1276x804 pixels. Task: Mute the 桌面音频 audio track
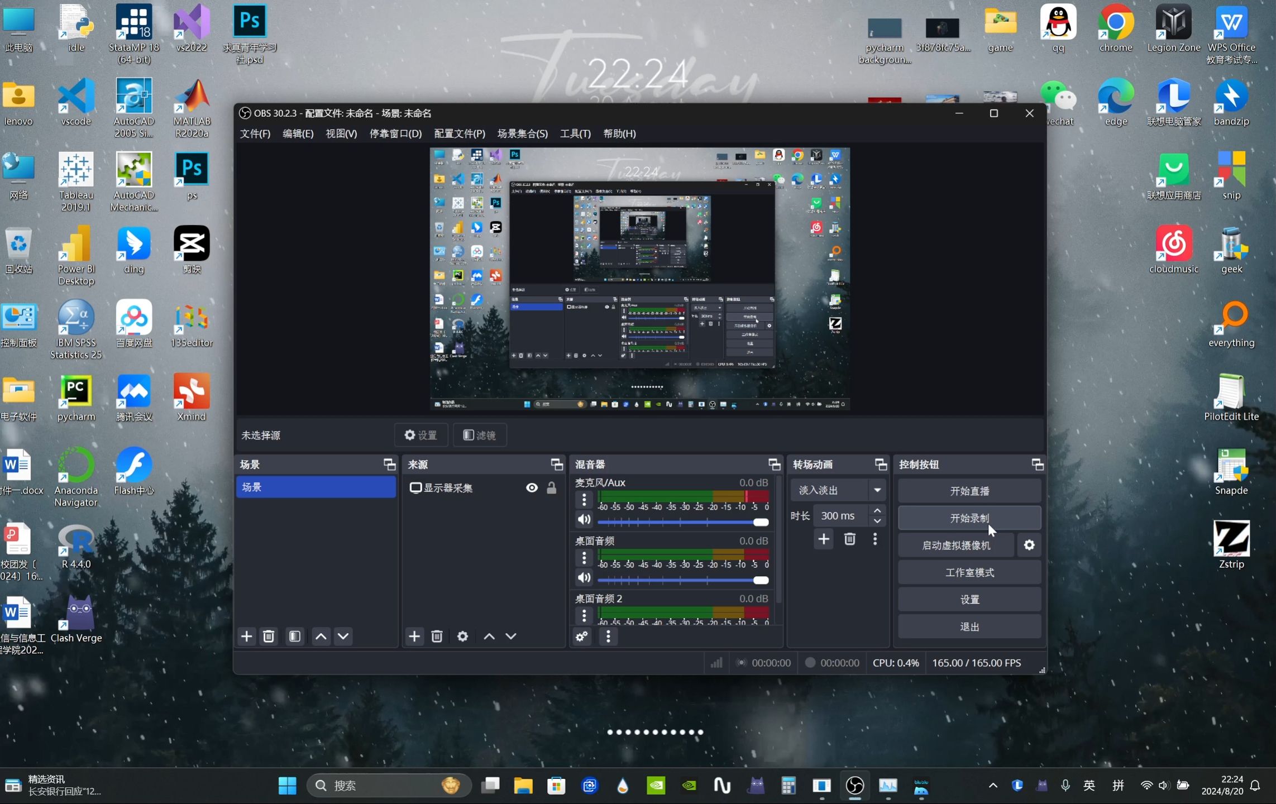584,579
